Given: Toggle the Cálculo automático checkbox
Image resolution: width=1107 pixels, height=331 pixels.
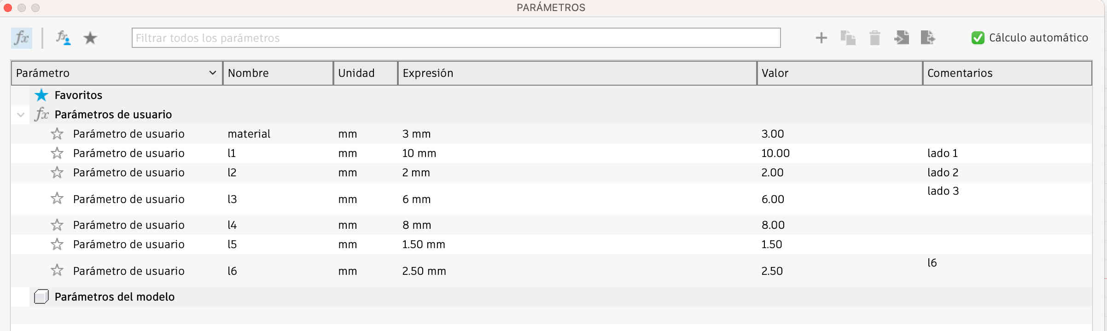Looking at the screenshot, I should coord(978,38).
